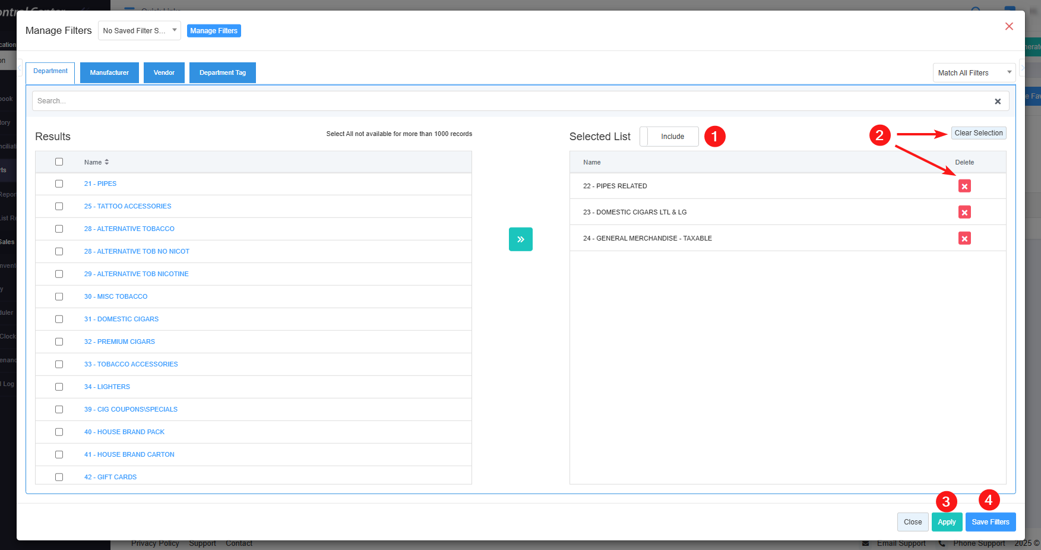
Task: Remove 23 - DOMESTIC CIGARS LTL & LG entry
Action: tap(964, 213)
